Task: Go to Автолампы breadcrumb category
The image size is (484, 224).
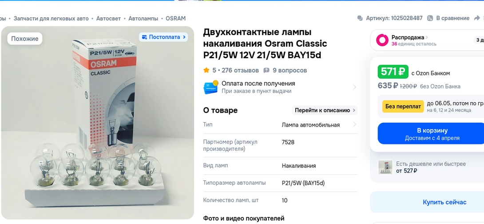Action: coord(143,19)
